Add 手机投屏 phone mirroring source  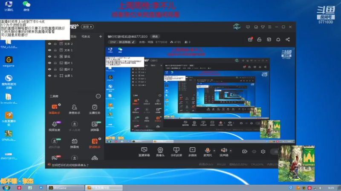pyautogui.click(x=176, y=152)
